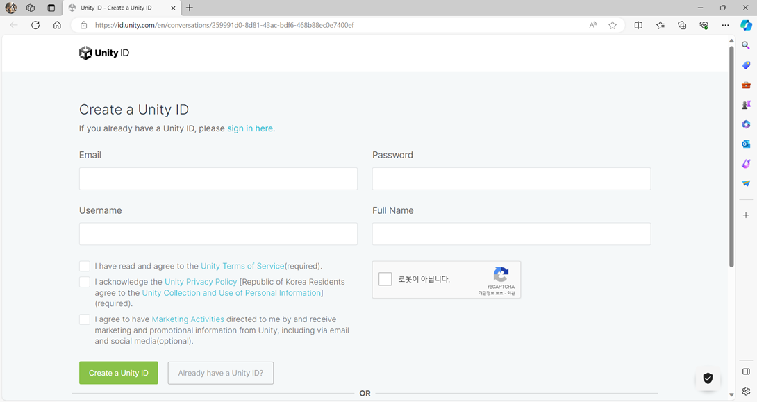
Task: Open the Collections icon
Action: pos(682,25)
